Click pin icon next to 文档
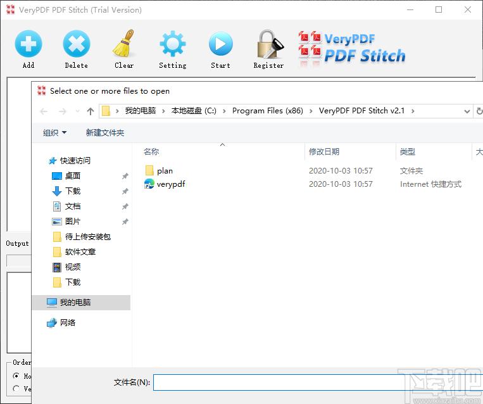 click(125, 206)
